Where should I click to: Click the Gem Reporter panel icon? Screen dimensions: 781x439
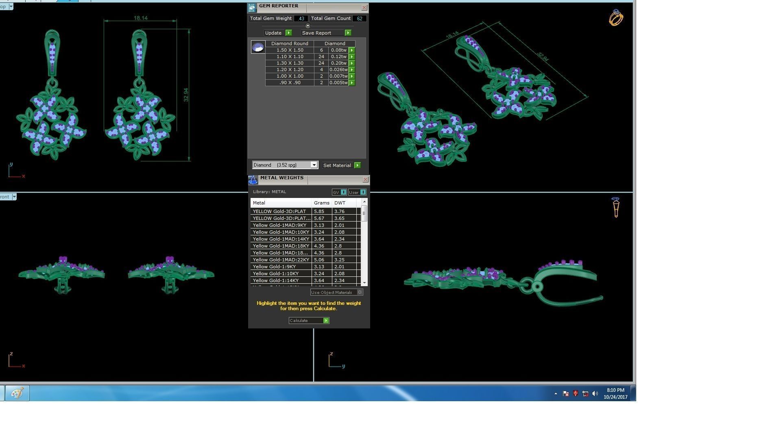pyautogui.click(x=252, y=7)
